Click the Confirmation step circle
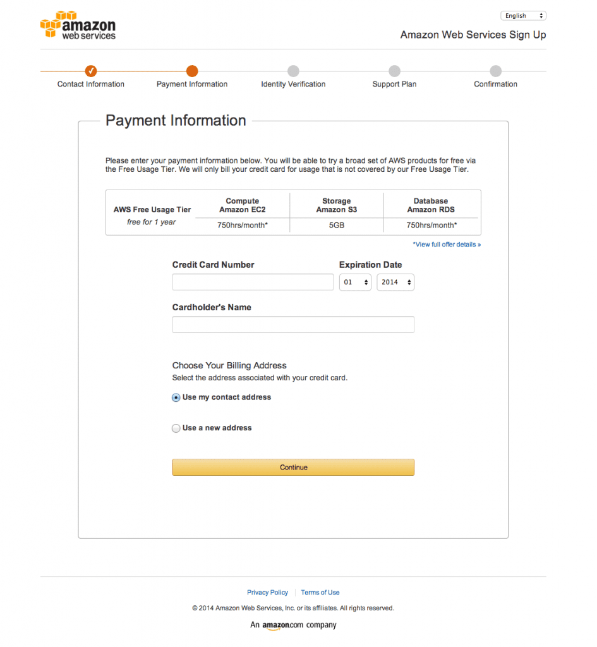This screenshot has height=647, width=597. [495, 71]
